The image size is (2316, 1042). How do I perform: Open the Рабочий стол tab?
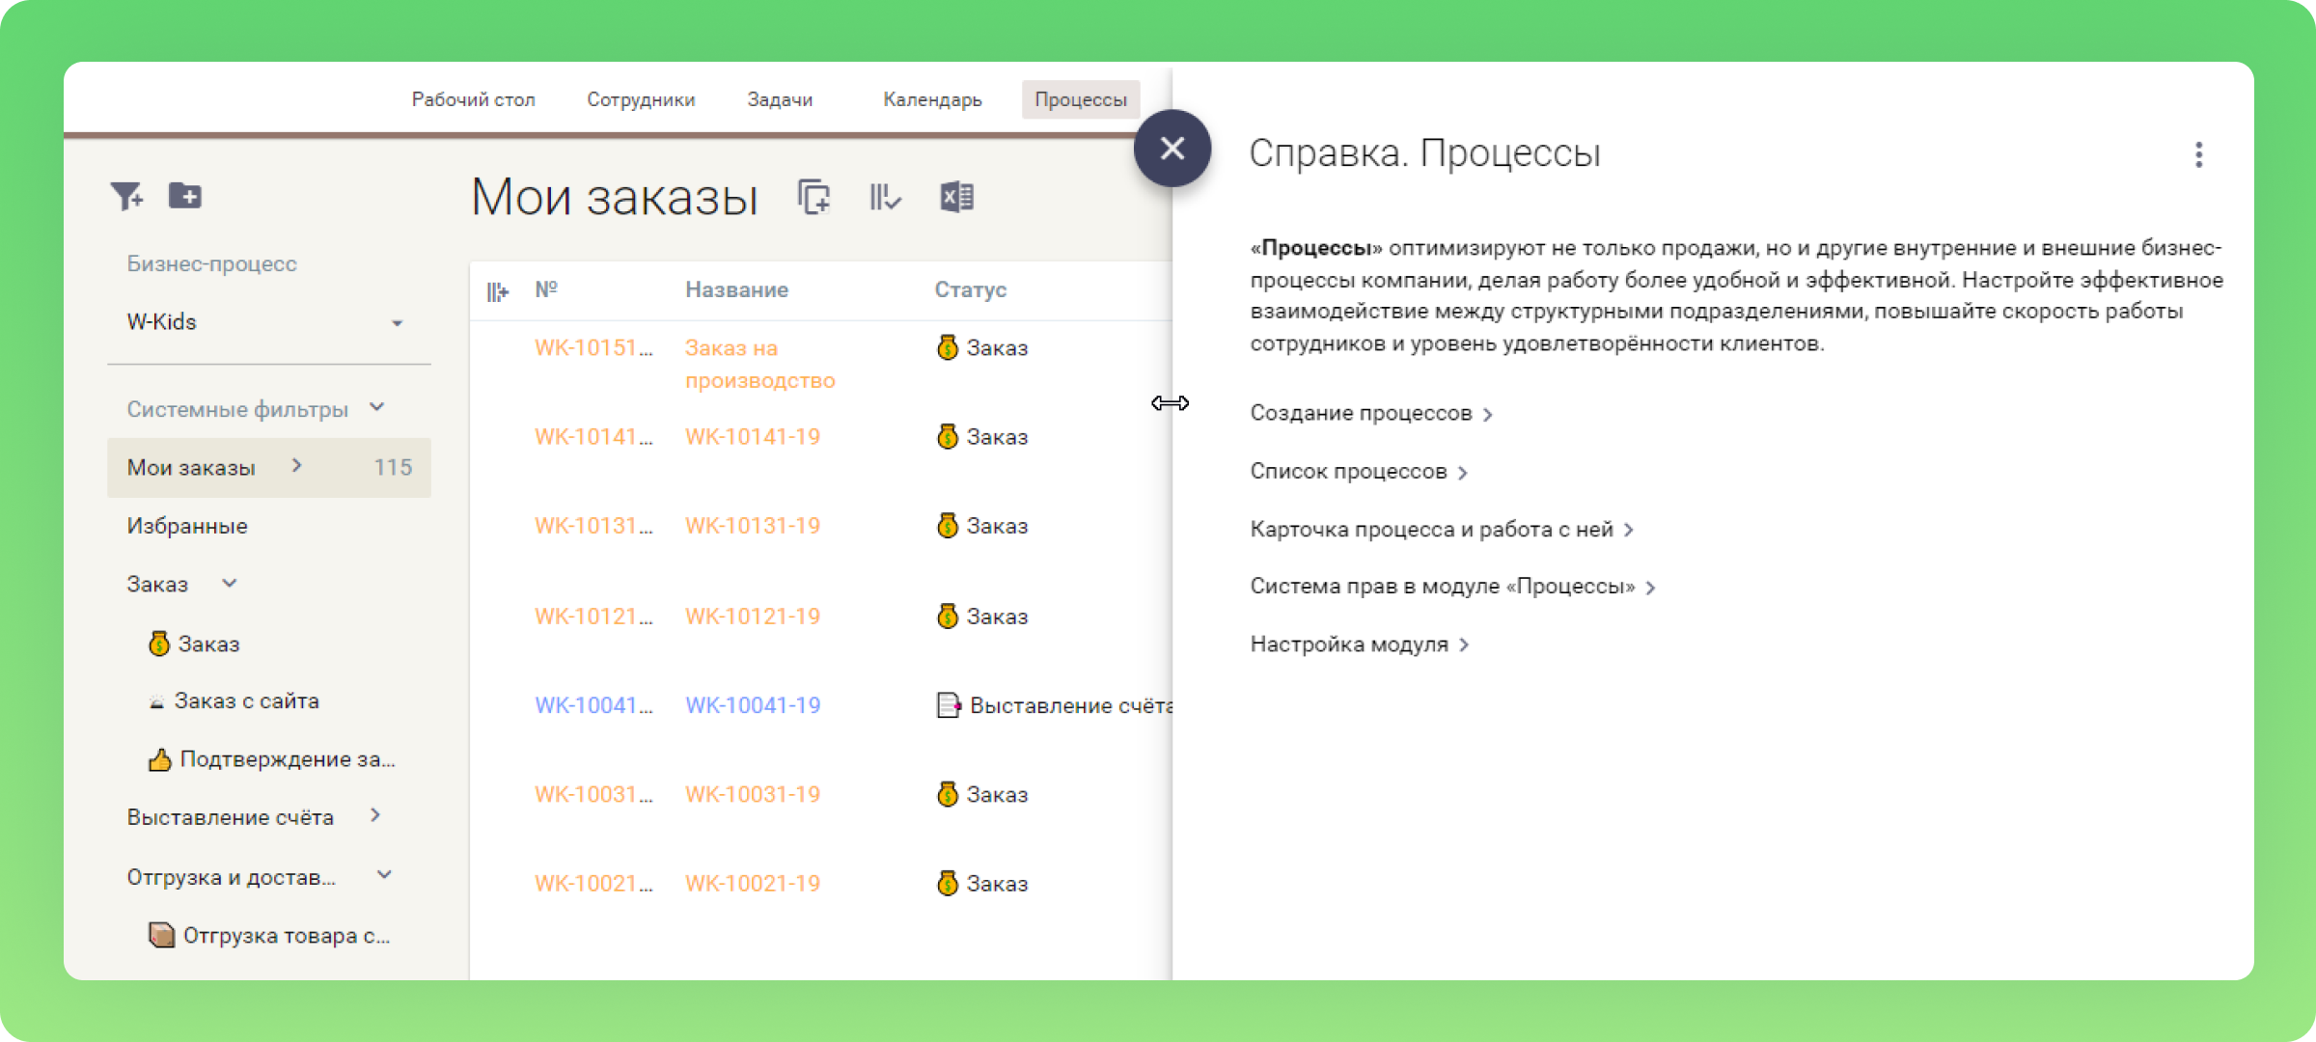474,99
